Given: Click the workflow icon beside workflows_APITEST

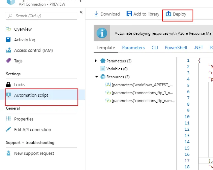Looking at the screenshot, I should 108,85.
